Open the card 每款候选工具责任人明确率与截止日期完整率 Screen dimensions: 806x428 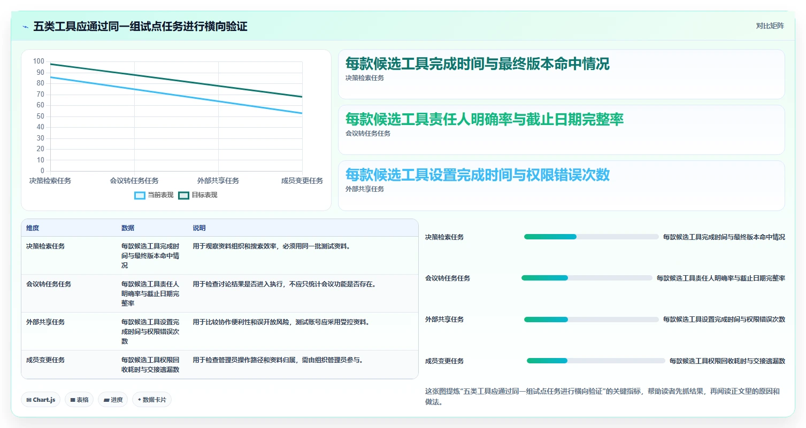click(x=561, y=130)
